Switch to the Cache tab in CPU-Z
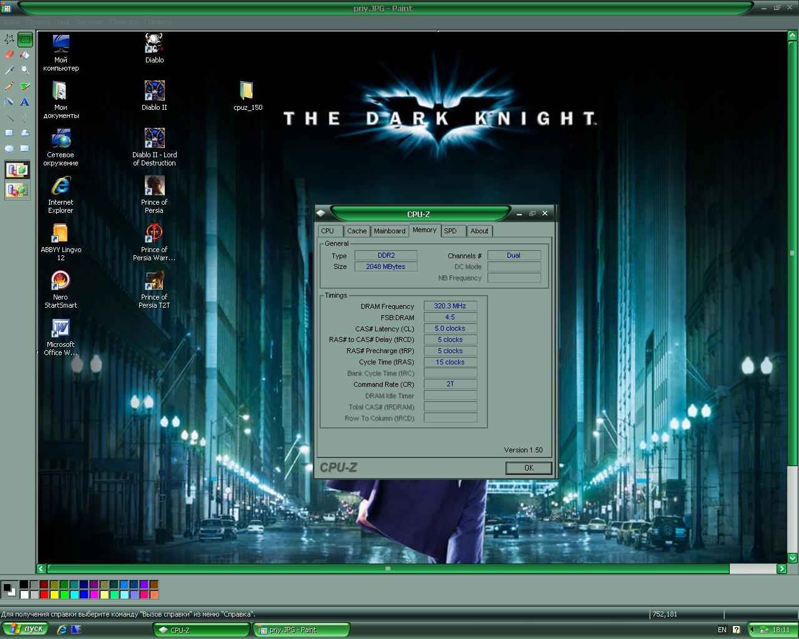Screen dimensions: 799x639 coord(357,231)
